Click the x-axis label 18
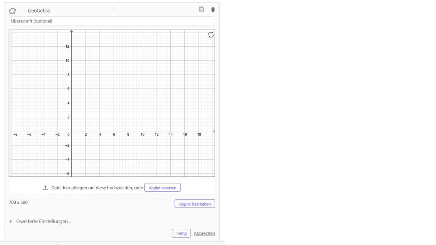The height and width of the screenshot is (245, 436). (x=199, y=134)
